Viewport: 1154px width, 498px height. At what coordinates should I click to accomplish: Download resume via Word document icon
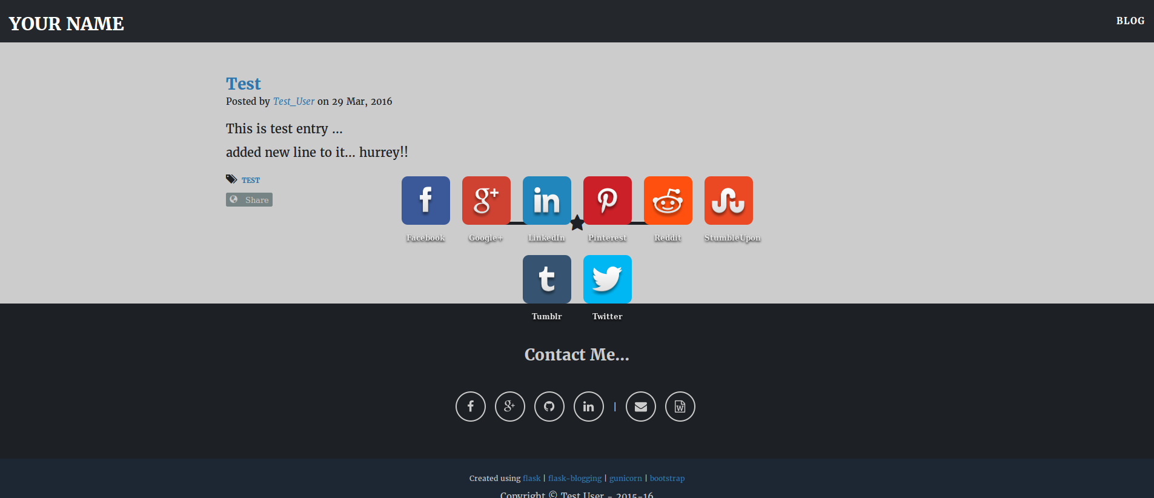(680, 407)
